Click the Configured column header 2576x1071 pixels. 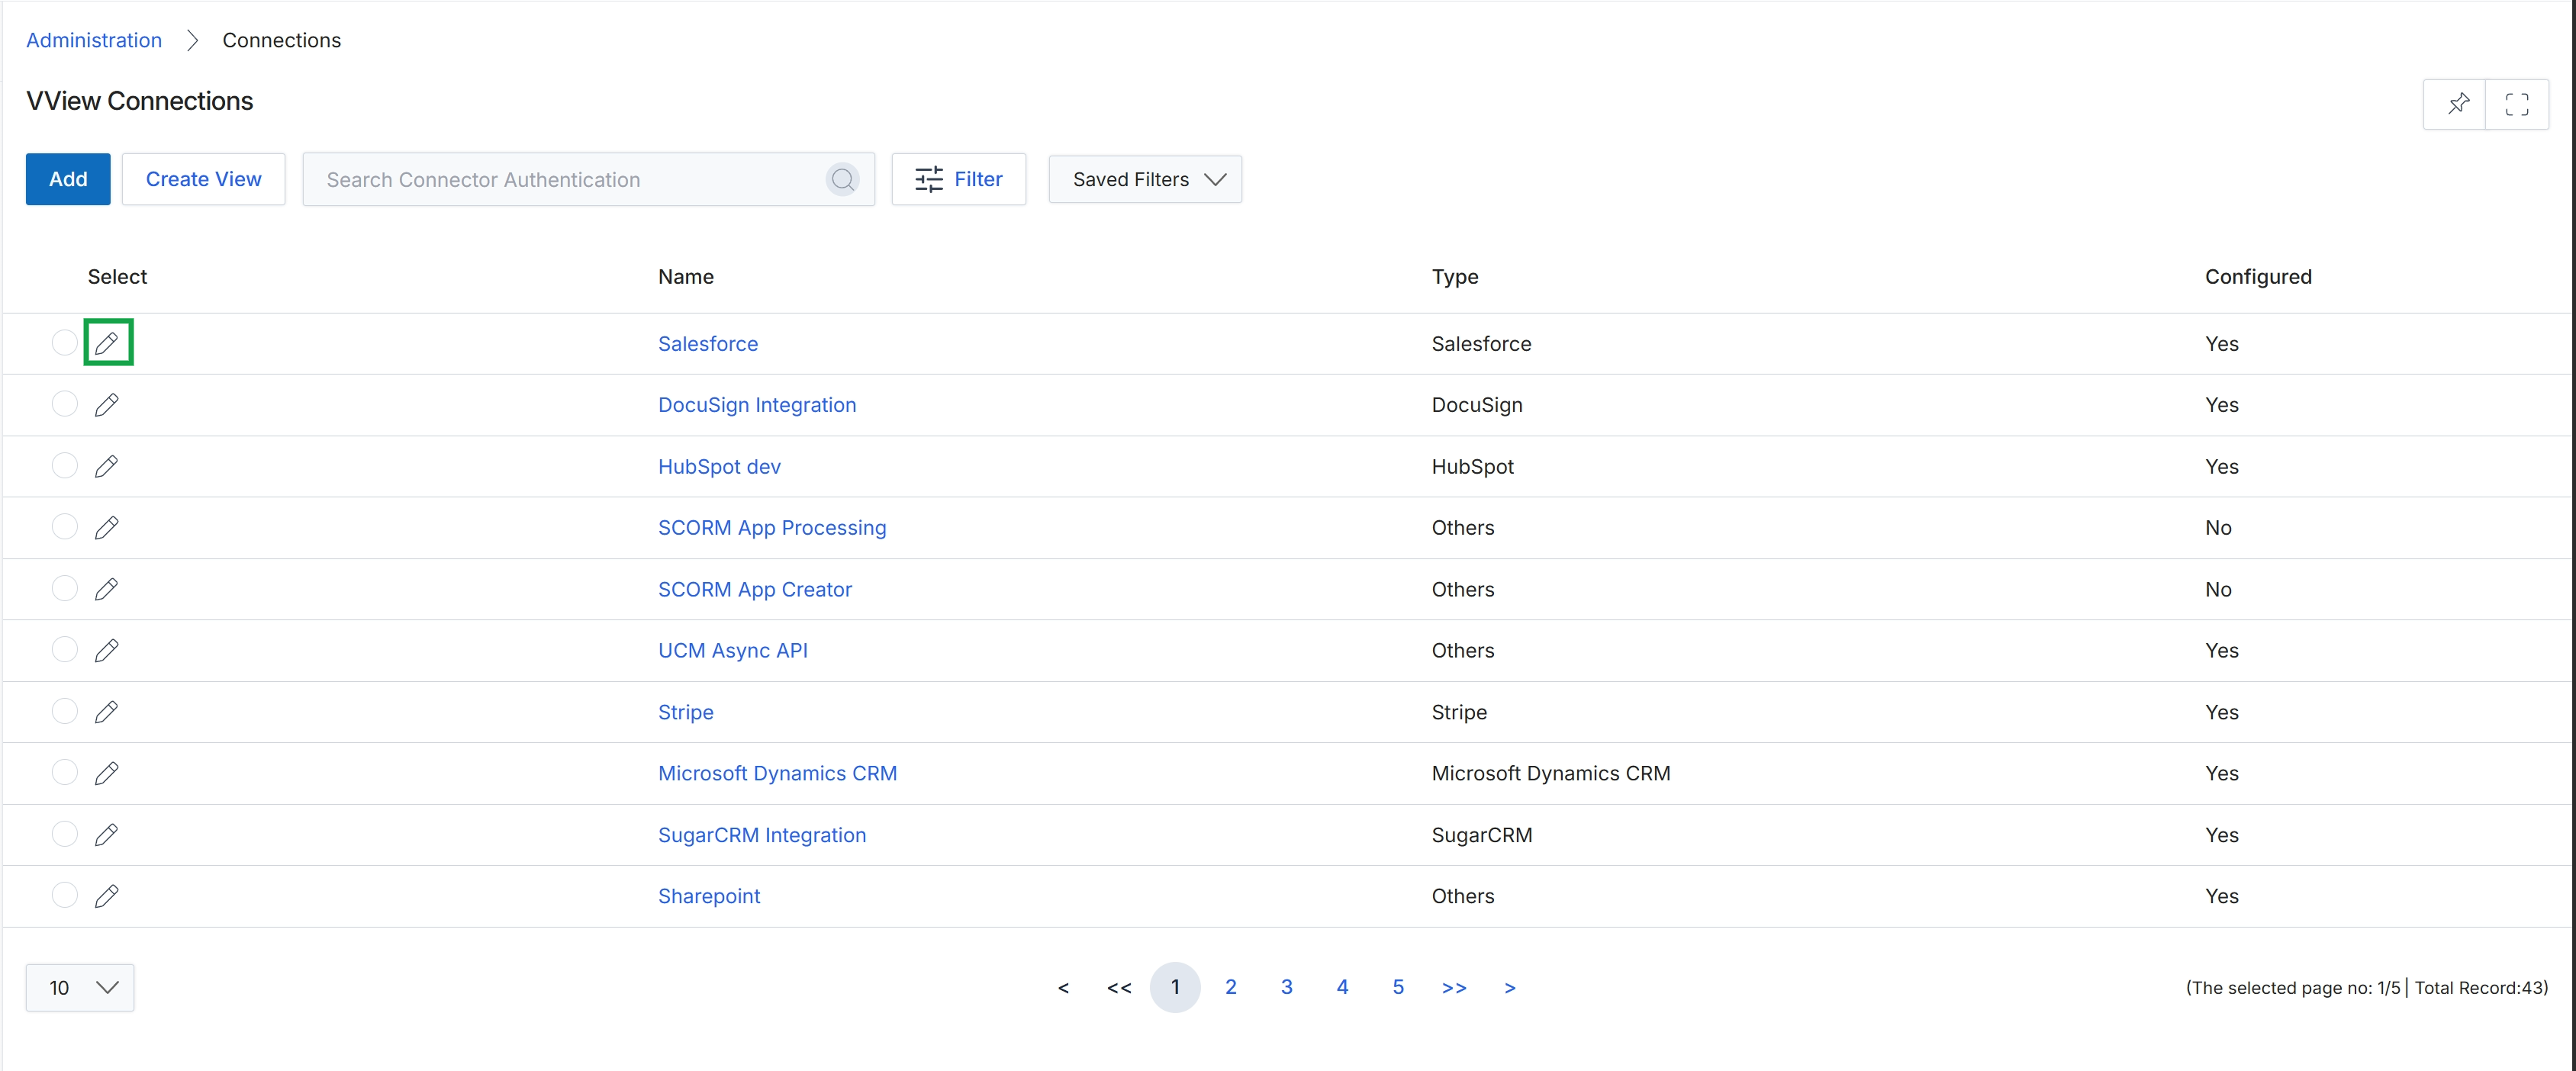tap(2258, 276)
